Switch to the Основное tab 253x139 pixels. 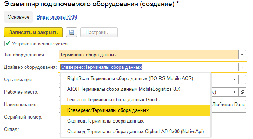coord(18,17)
